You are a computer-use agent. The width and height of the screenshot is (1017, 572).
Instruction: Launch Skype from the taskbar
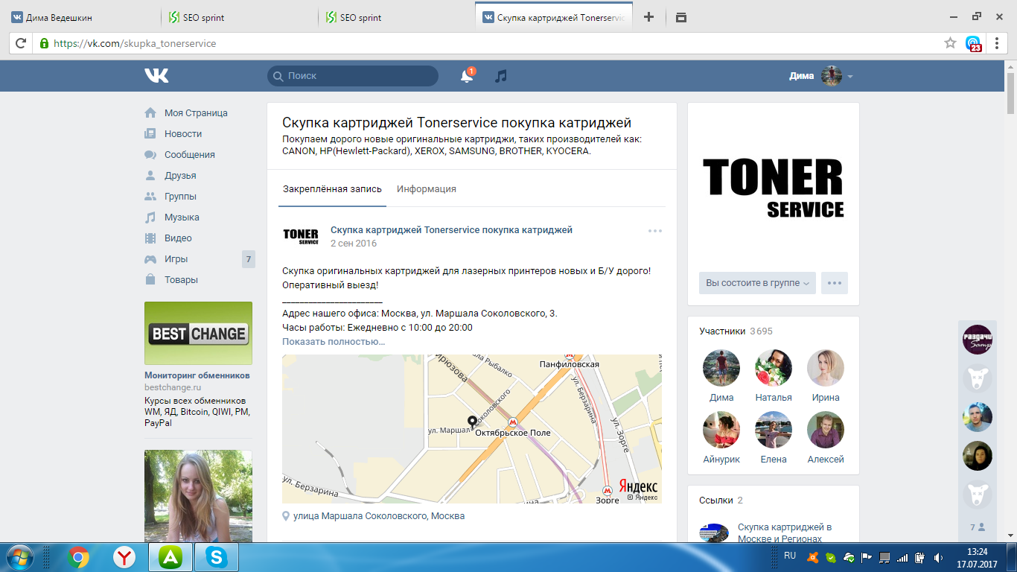[x=217, y=556]
